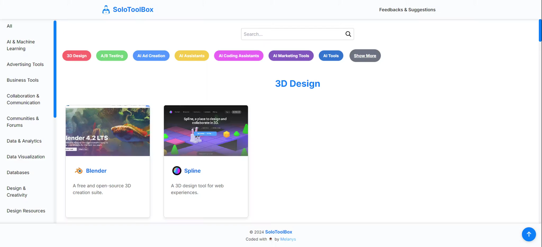Viewport: 542px width, 247px height.
Task: Click Spline description 'A 3D design tool for web'
Action: [197, 186]
